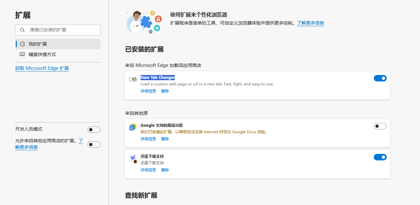Select 我的扩展 in the sidebar
Screen dimensions: 420x205
[58, 44]
